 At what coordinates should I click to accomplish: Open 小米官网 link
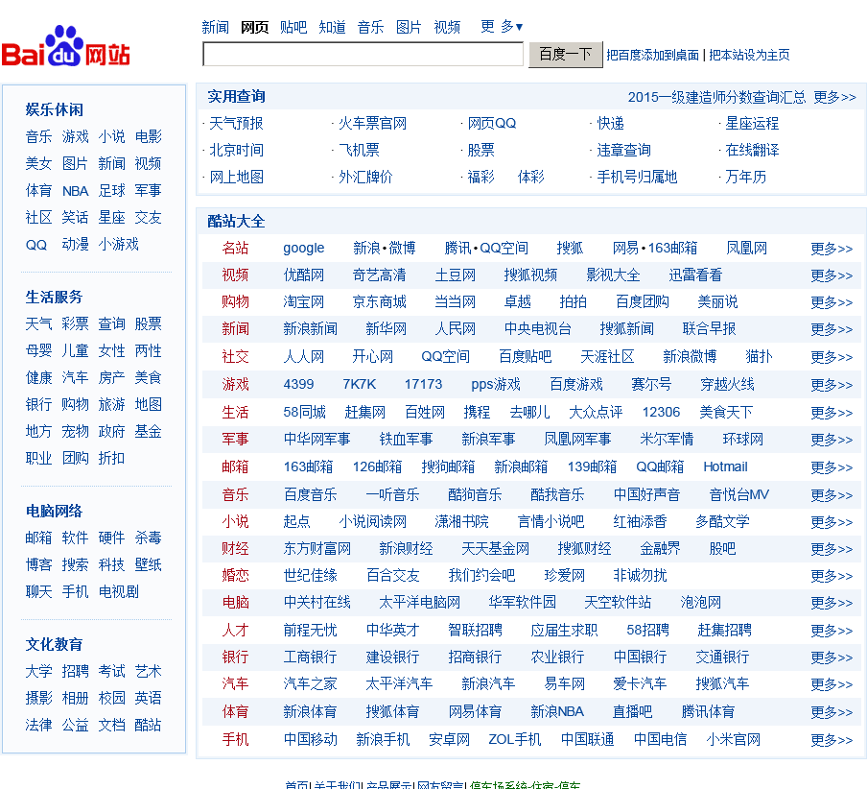tap(733, 739)
